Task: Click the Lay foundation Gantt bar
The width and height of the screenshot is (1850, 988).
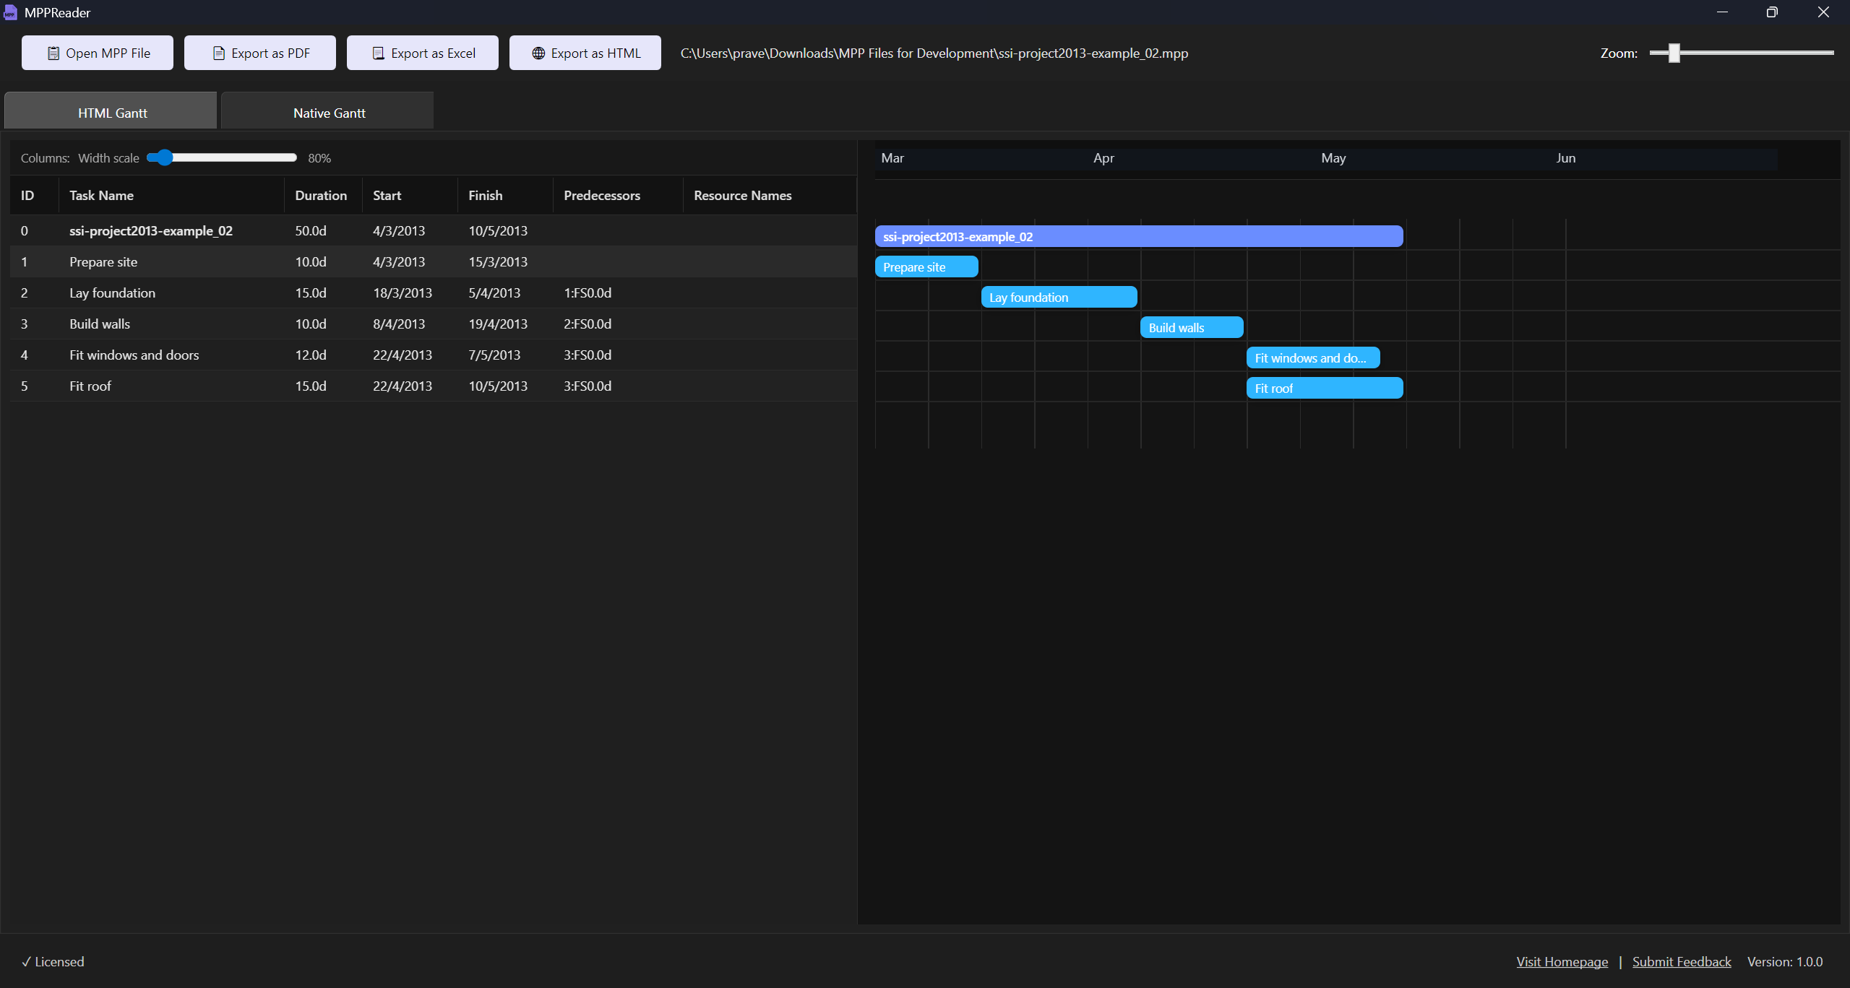Action: (1059, 297)
